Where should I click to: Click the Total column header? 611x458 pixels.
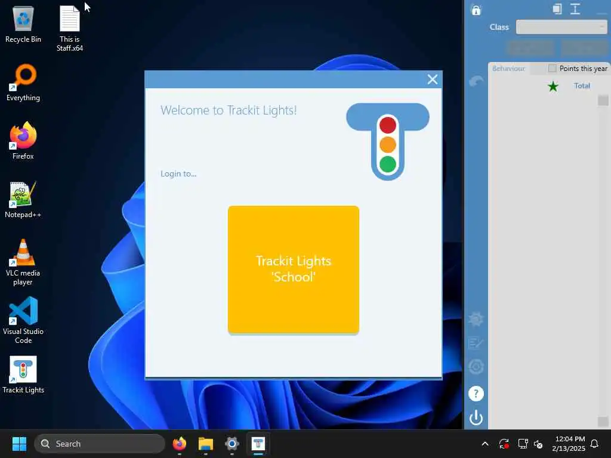pyautogui.click(x=582, y=86)
